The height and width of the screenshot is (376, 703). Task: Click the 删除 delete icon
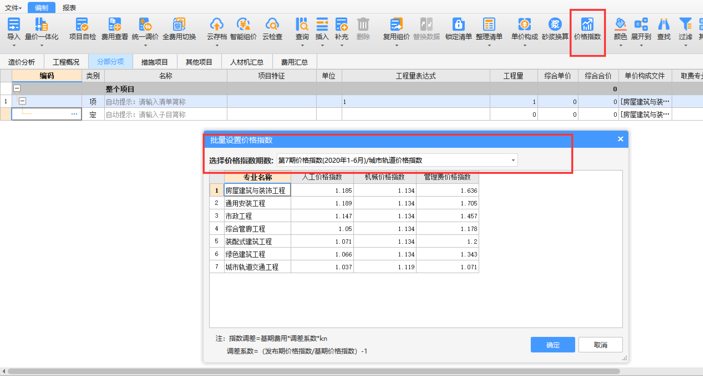(x=363, y=24)
